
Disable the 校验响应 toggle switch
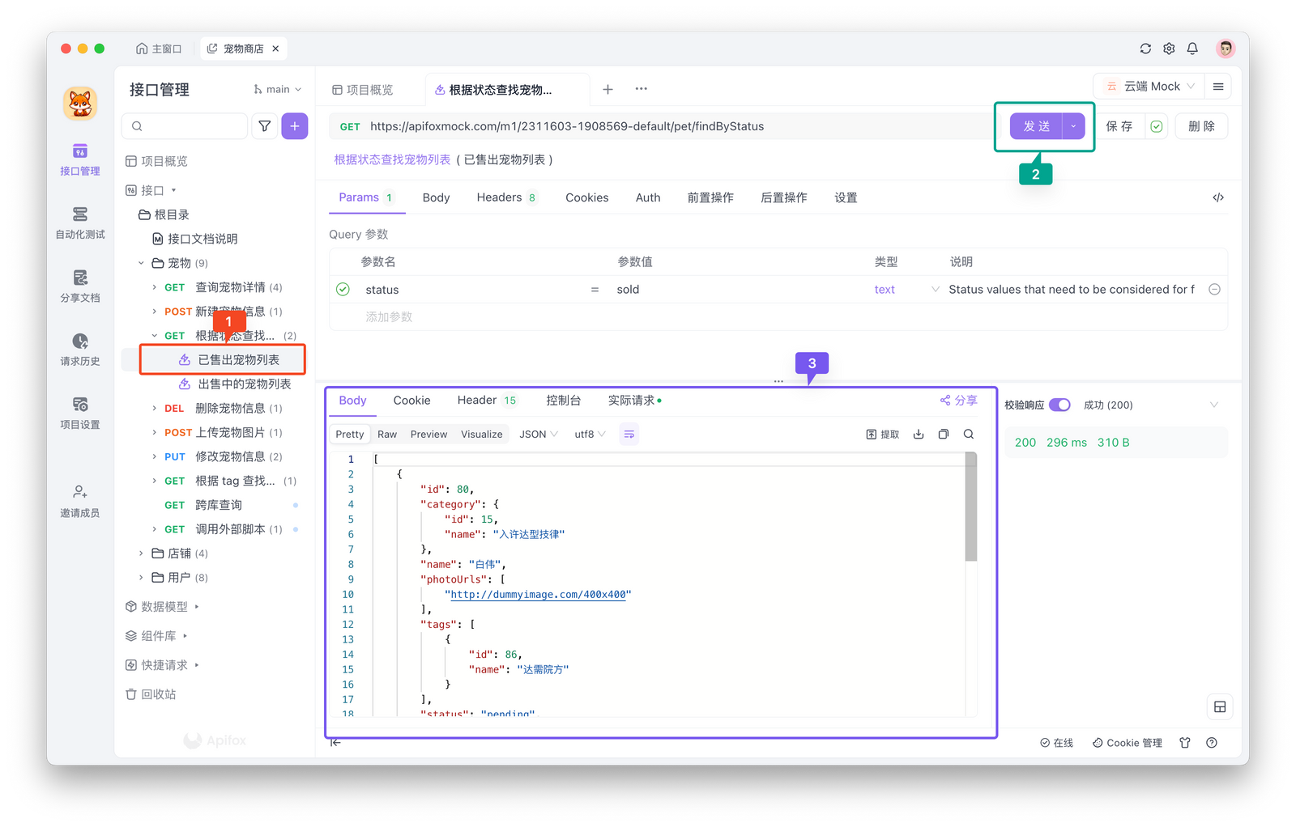[1061, 405]
